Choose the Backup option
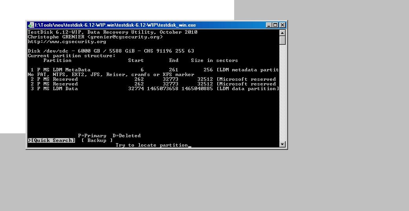The width and height of the screenshot is (409, 211). 97,140
